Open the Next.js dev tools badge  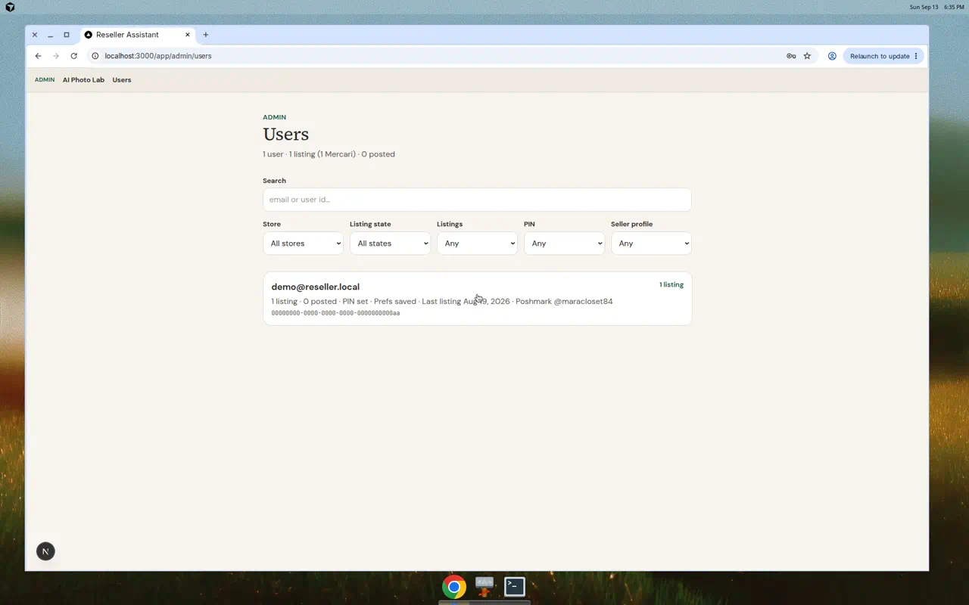point(45,551)
